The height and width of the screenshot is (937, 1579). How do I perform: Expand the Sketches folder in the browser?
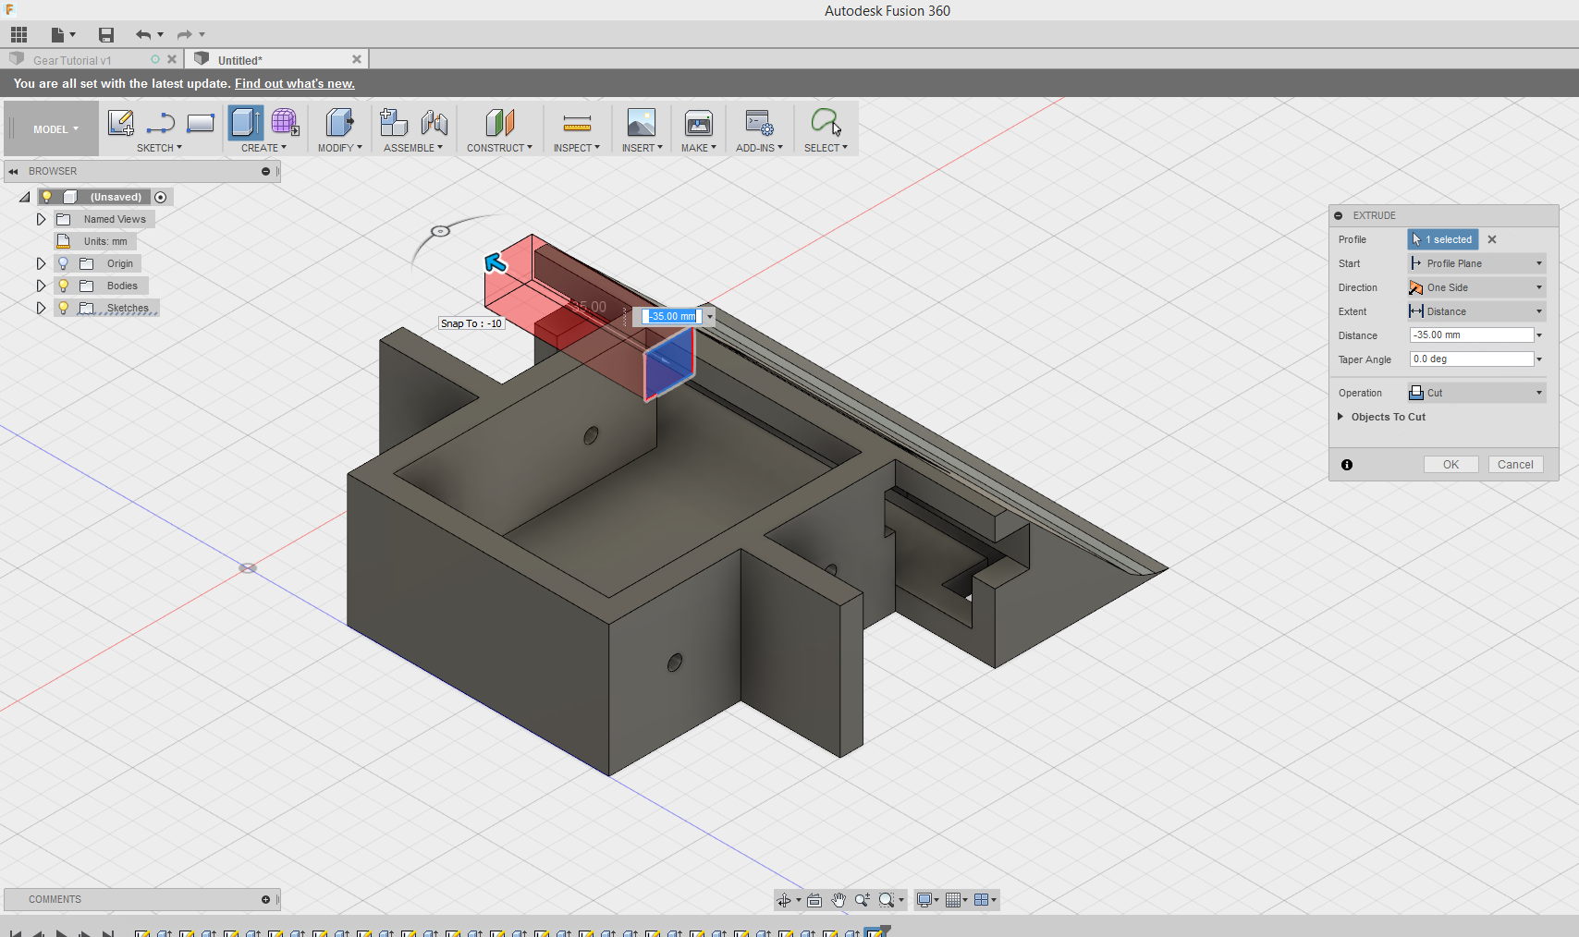(41, 308)
